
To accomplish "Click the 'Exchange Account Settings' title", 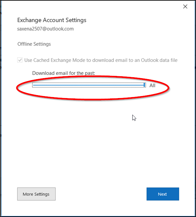I will (52, 20).
